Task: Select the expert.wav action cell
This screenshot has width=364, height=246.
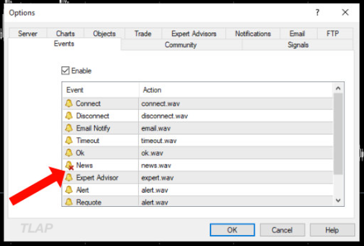Action: (236, 178)
